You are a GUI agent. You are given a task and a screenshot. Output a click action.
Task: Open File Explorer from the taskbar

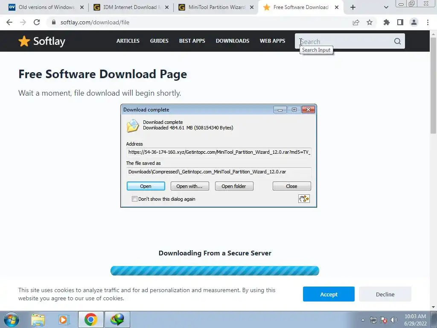pos(38,319)
